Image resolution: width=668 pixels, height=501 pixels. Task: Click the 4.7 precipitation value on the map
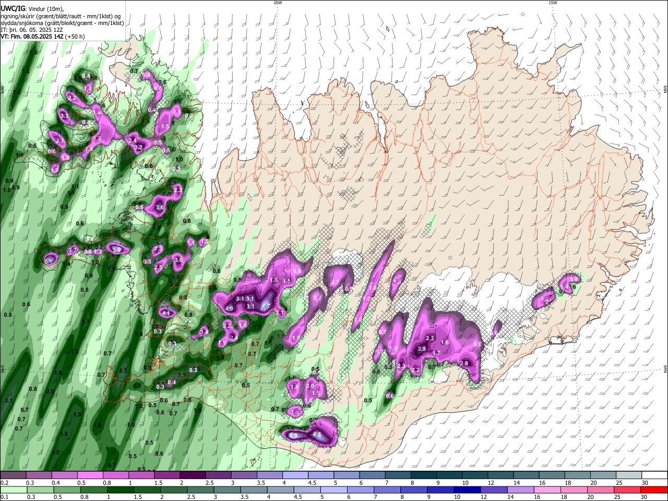[266, 306]
